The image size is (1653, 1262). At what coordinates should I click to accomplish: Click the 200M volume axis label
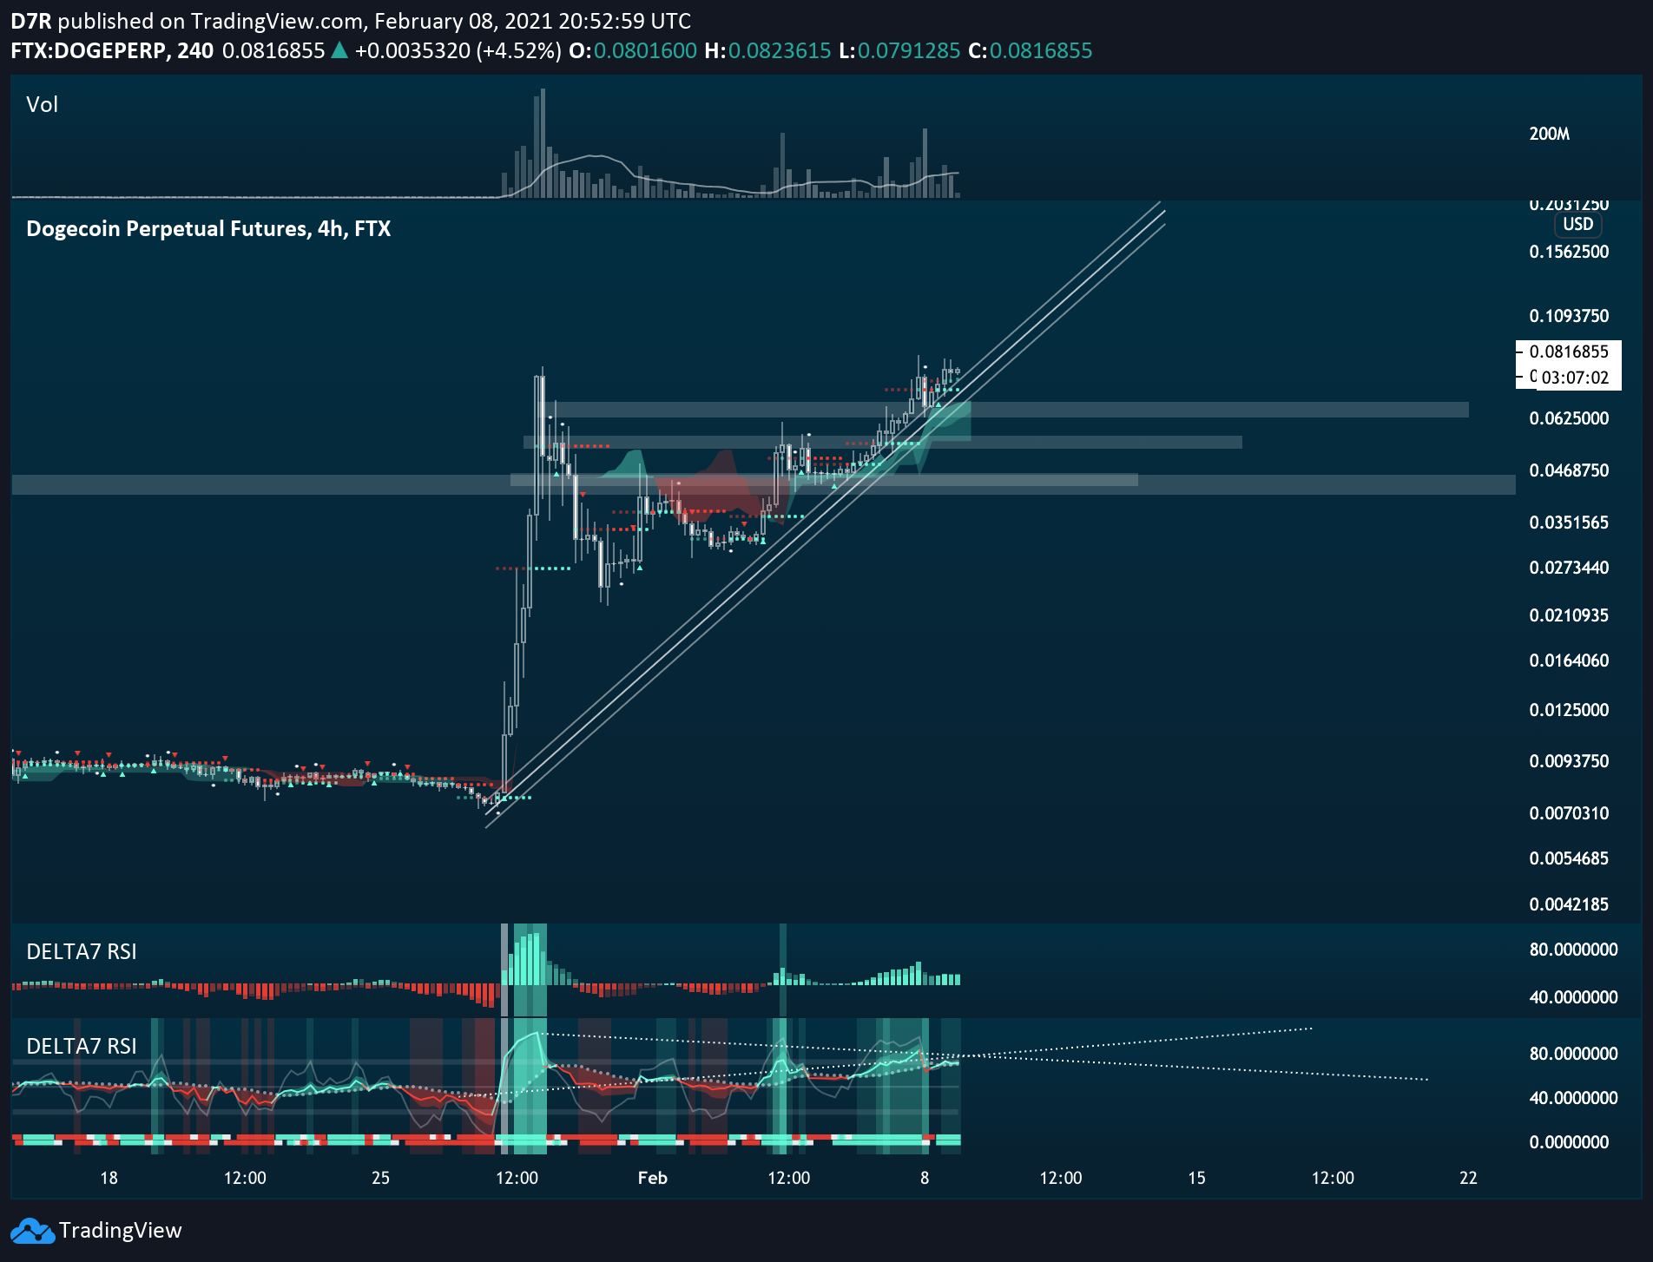tap(1550, 134)
